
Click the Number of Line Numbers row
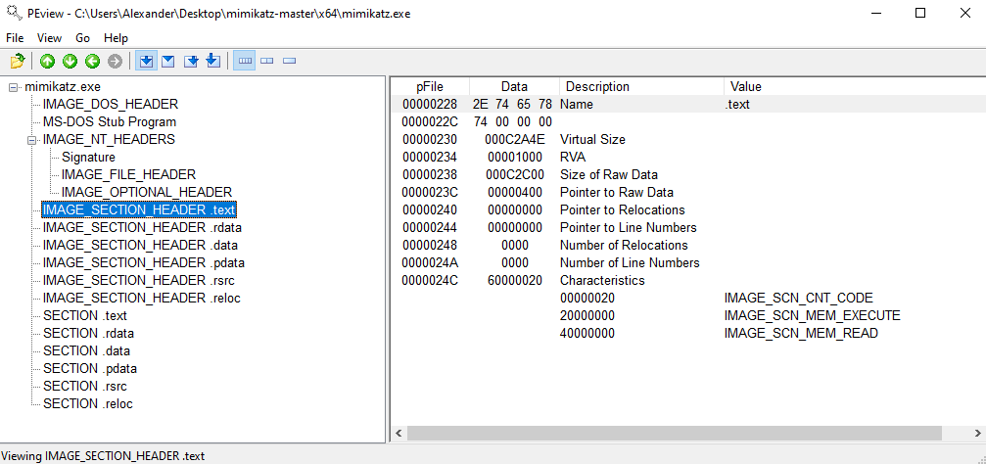tap(688, 262)
